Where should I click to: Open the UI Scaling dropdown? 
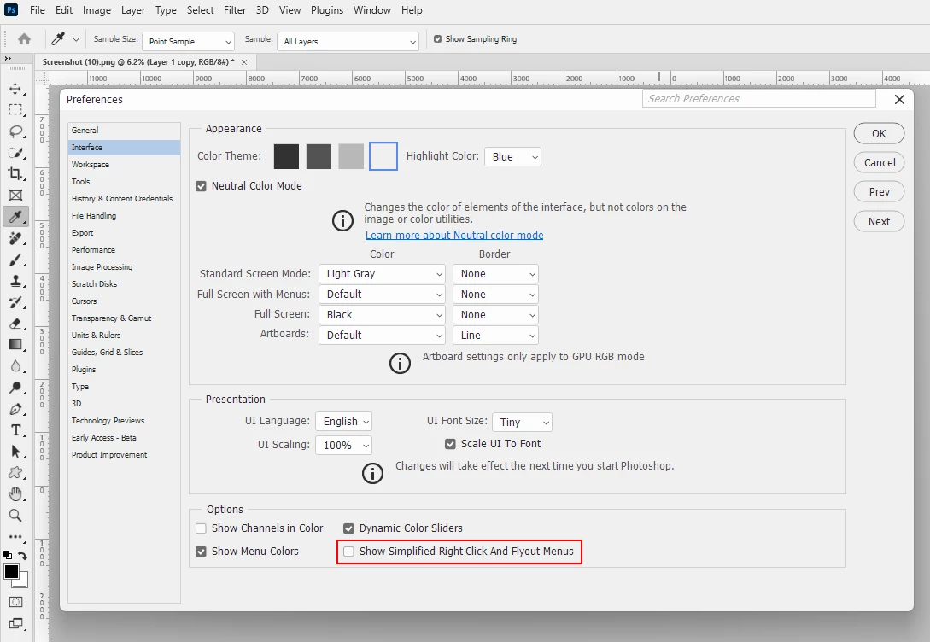(x=343, y=445)
